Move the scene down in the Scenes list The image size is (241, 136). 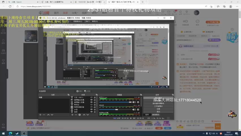tap(52, 115)
